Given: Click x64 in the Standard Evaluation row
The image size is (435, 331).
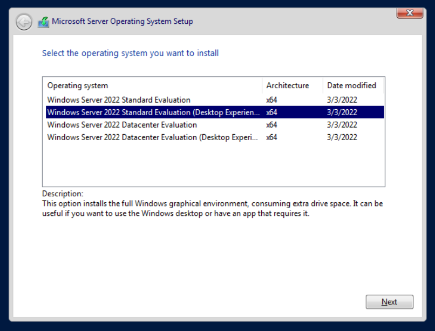Looking at the screenshot, I should pos(271,100).
